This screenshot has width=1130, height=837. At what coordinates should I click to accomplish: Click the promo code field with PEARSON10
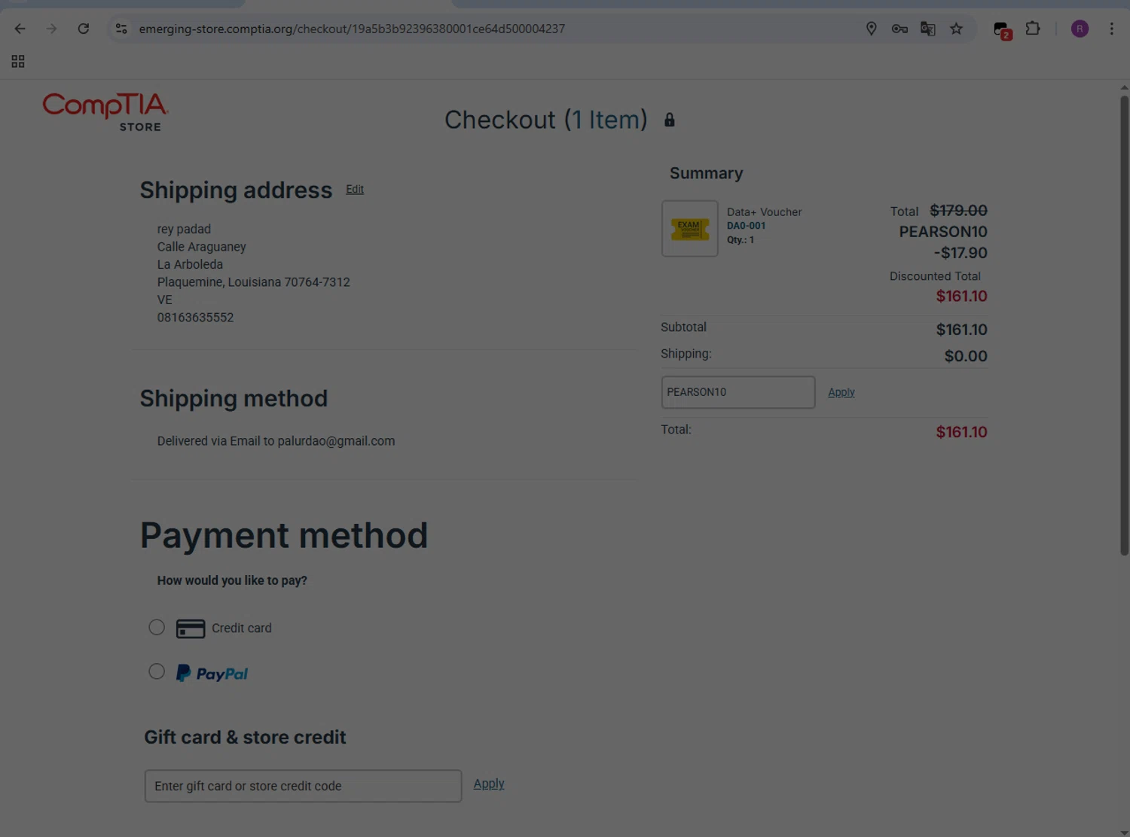(x=738, y=392)
